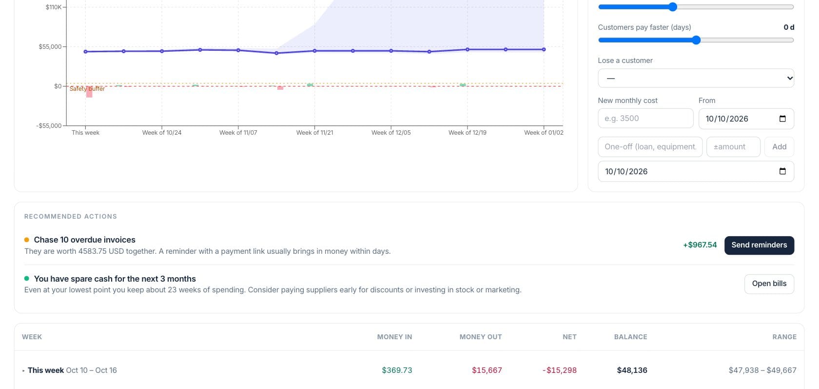The width and height of the screenshot is (819, 389).
Task: Click the MONEY OUT column header
Action: pos(481,337)
